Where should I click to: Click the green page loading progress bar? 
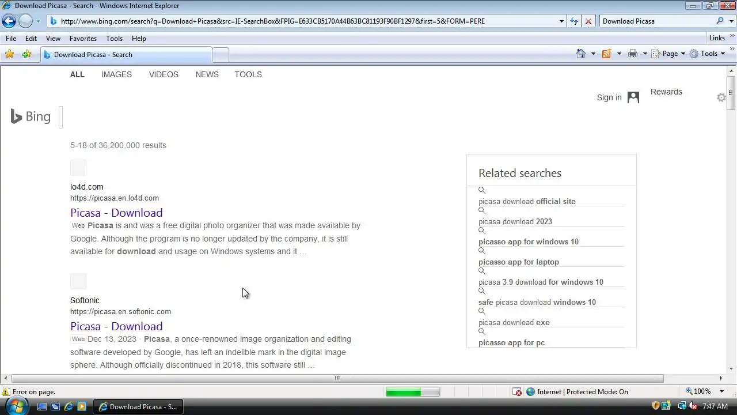click(412, 392)
